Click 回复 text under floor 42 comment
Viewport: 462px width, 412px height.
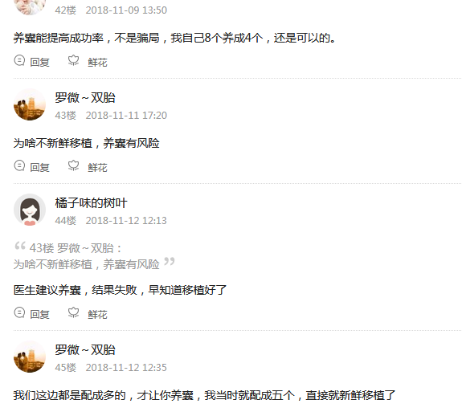coord(40,62)
